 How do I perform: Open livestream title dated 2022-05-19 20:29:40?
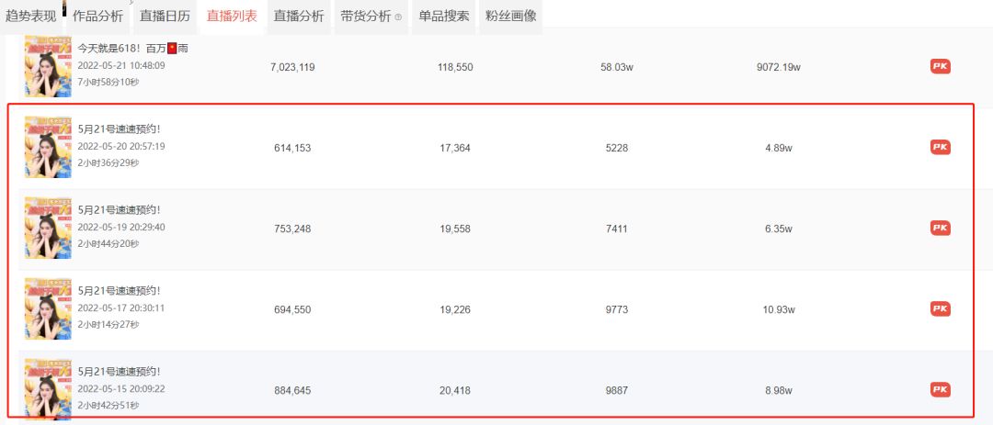click(119, 209)
